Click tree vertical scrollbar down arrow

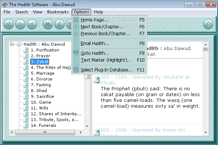[87, 126]
